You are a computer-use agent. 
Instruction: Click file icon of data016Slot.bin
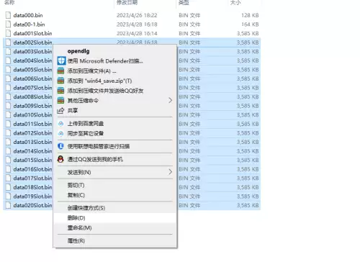8,169
